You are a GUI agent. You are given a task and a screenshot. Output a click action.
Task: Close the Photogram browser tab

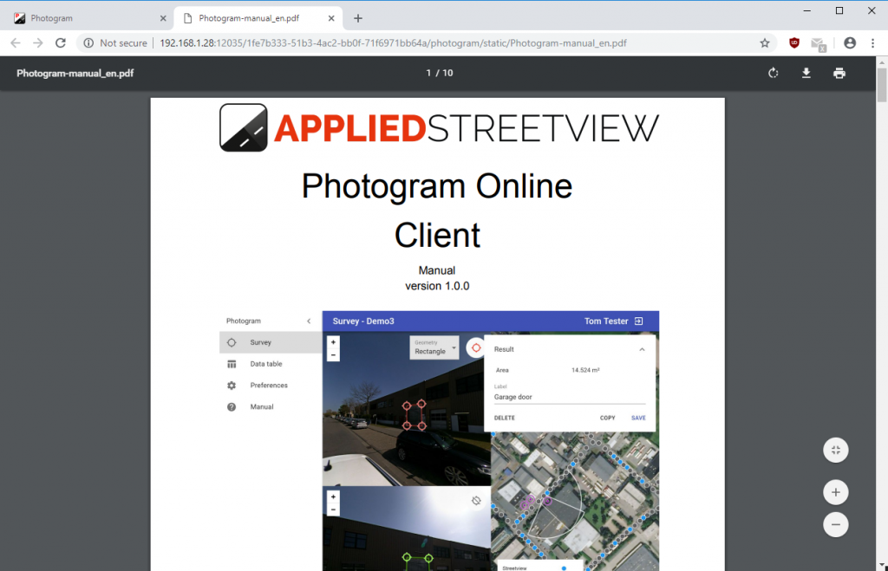pos(163,18)
